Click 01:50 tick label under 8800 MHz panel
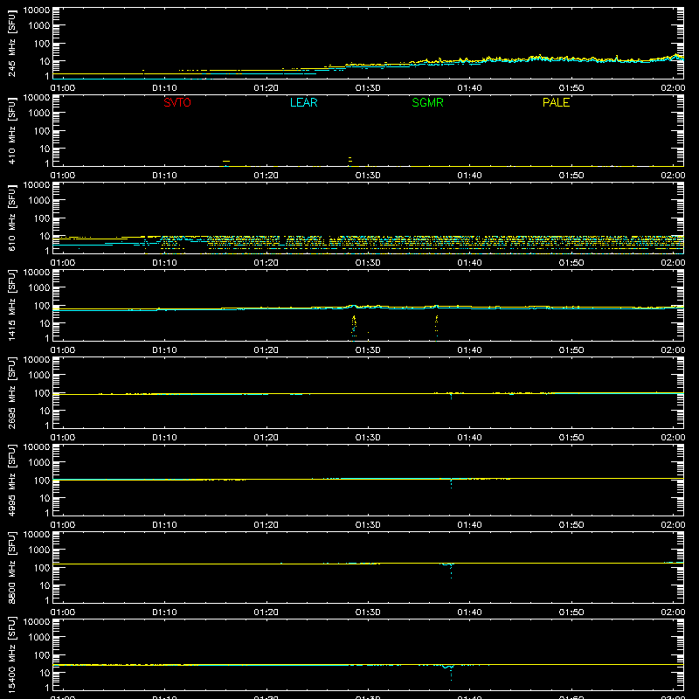Viewport: 699px width, 699px height. tap(571, 612)
